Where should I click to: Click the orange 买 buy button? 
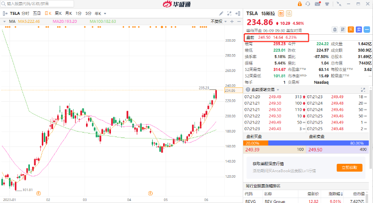click(x=351, y=30)
